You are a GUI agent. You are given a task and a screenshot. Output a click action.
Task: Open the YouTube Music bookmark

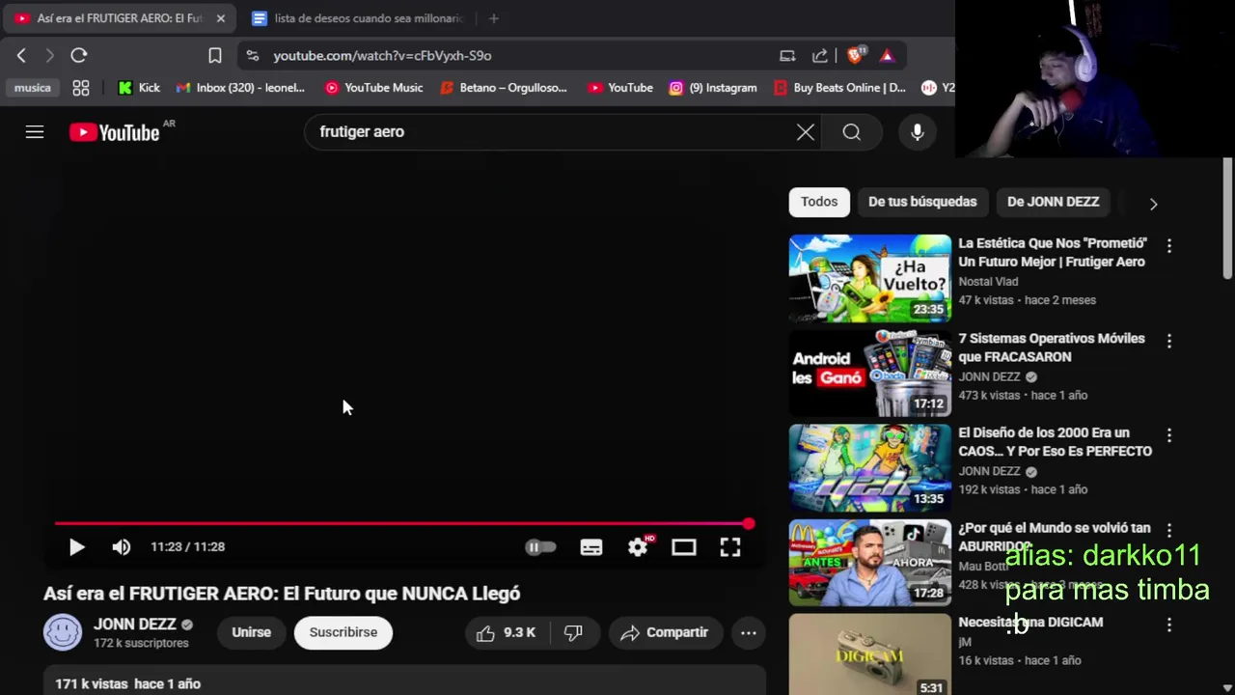pyautogui.click(x=374, y=88)
